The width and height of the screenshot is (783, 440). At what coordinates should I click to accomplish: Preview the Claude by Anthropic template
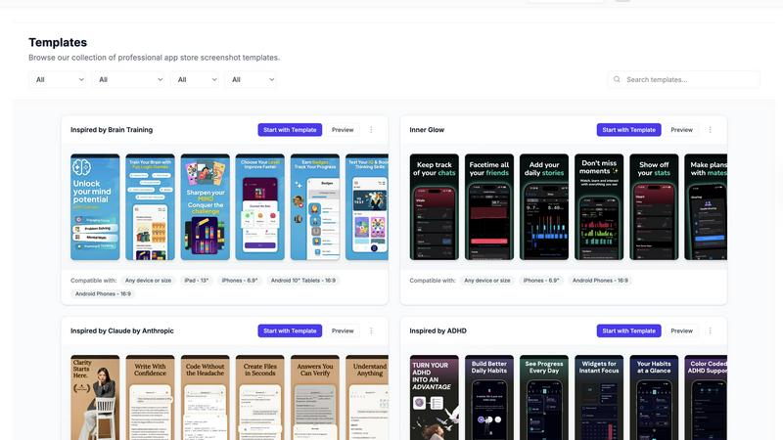click(x=343, y=330)
